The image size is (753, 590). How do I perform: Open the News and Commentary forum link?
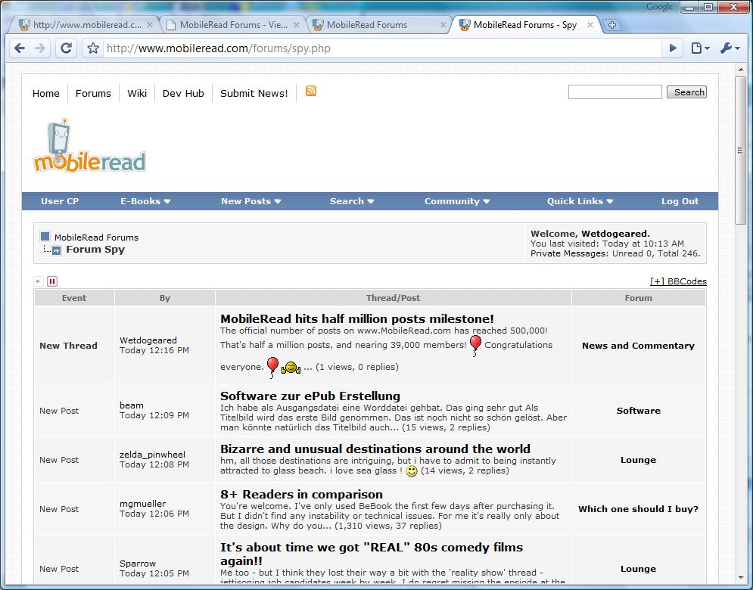pyautogui.click(x=638, y=346)
